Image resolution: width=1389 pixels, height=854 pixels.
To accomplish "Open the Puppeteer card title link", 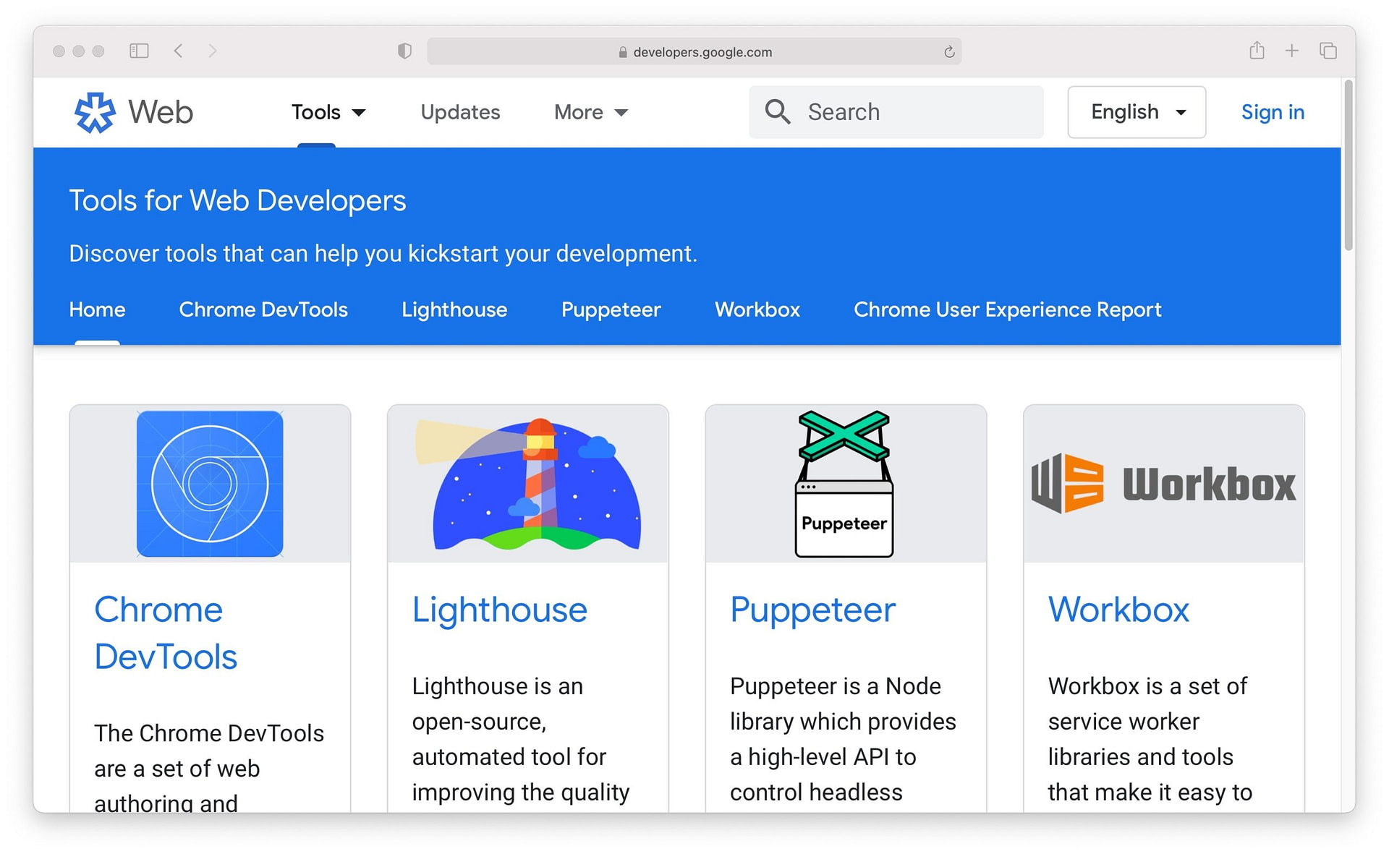I will (x=812, y=610).
